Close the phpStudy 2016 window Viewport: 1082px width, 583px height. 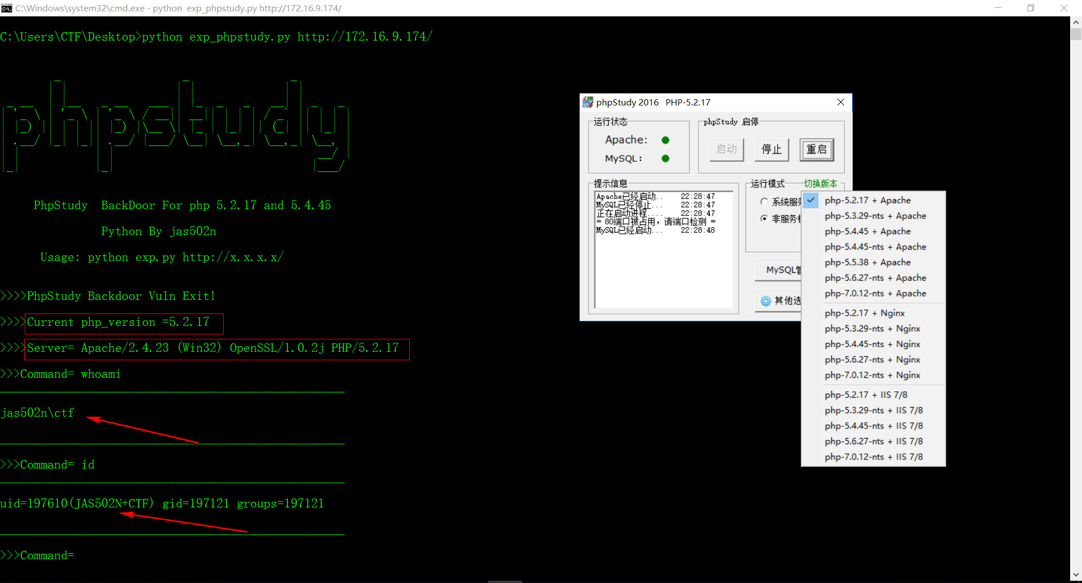(x=840, y=102)
